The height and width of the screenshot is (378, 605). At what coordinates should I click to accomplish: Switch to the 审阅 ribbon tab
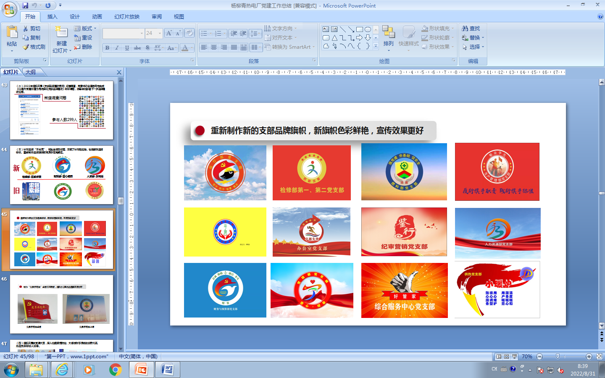[157, 17]
